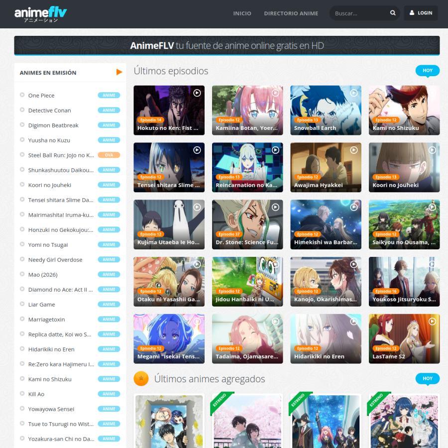
Task: Click the orange arrow beside Animes en Emisión
Action: tap(119, 72)
